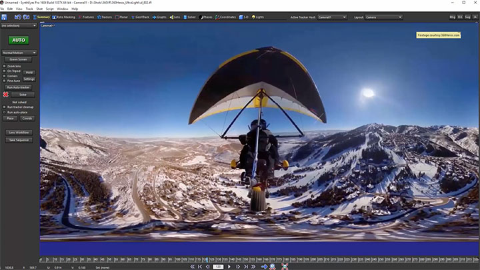Open the GeoHTrack room
The image size is (480, 270).
140,17
